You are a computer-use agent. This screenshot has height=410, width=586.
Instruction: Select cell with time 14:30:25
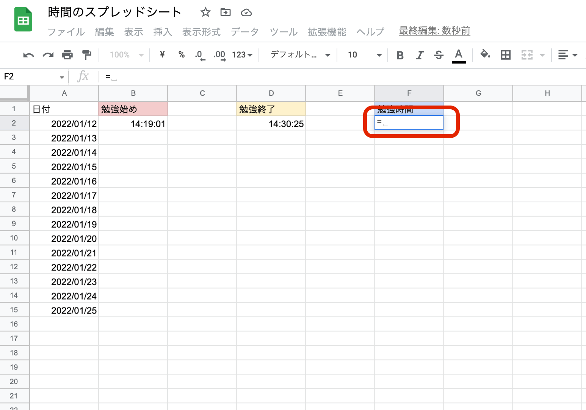(271, 123)
